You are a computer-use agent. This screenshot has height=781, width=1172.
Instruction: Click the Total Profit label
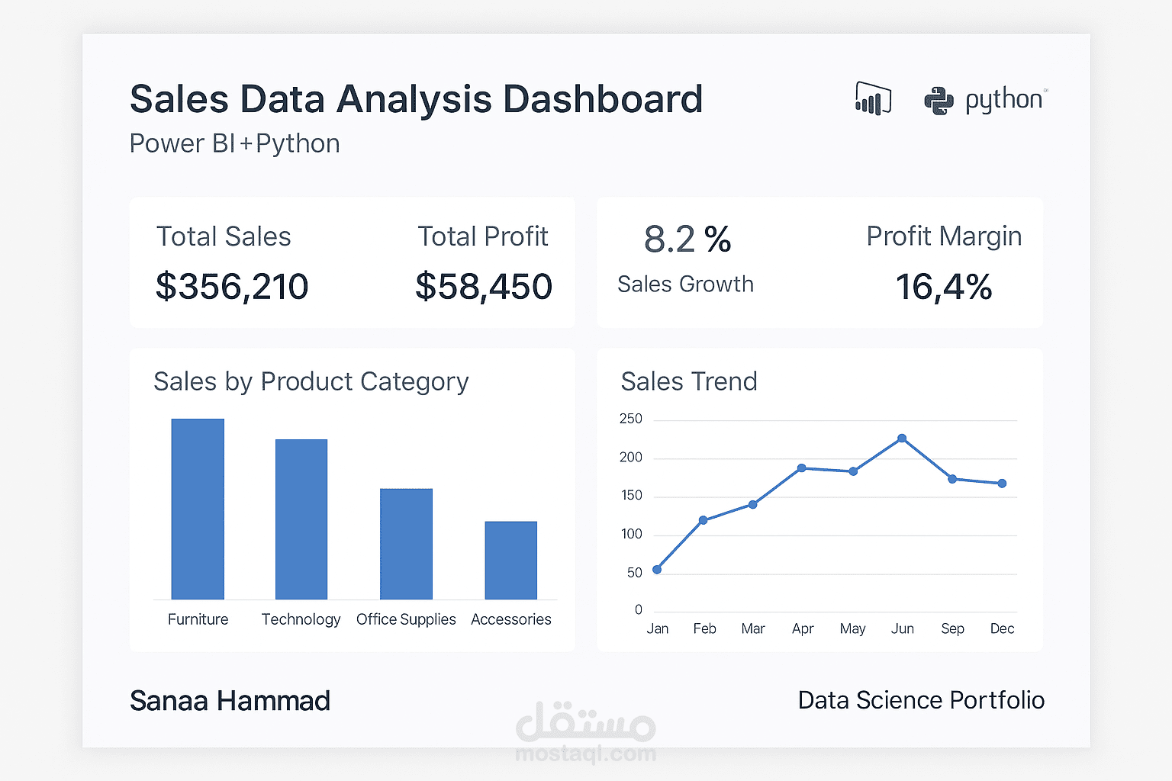click(x=483, y=236)
